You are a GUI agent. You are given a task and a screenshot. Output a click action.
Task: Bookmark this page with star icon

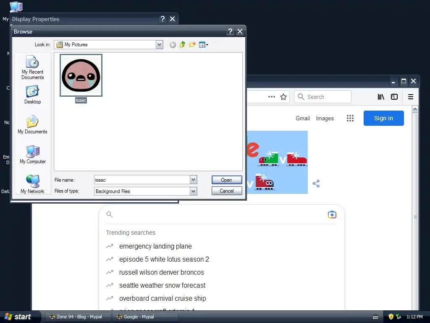pyautogui.click(x=283, y=97)
